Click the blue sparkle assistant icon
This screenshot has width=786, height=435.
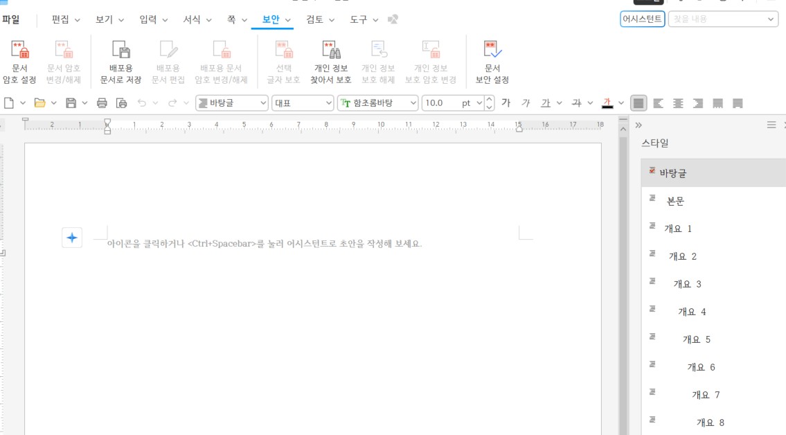pyautogui.click(x=72, y=238)
